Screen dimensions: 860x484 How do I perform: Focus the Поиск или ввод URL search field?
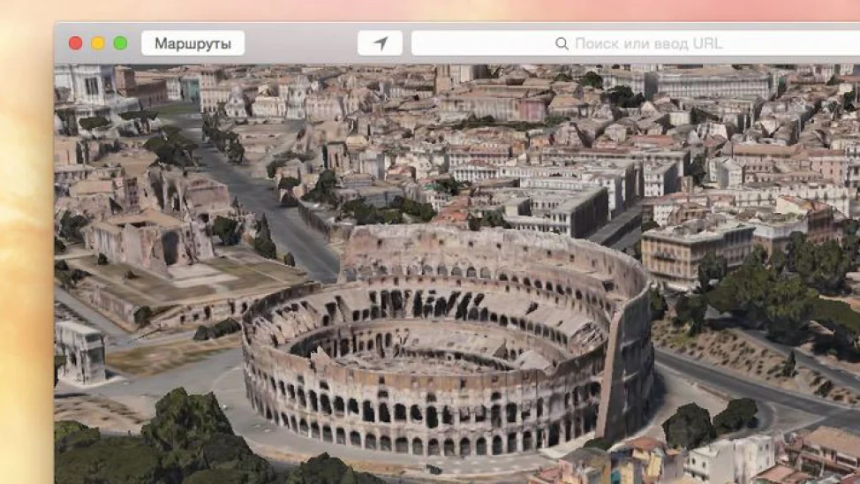[636, 43]
